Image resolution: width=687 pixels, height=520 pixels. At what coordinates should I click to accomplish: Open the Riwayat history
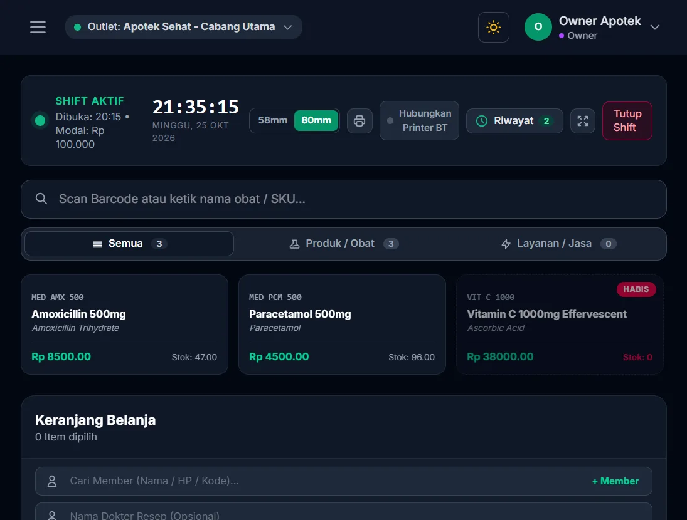click(x=514, y=121)
